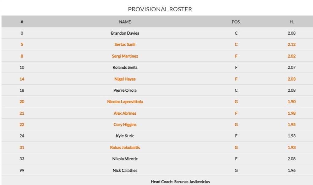Click Sertac Sanli's name
This screenshot has width=313, height=185.
pyautogui.click(x=125, y=44)
